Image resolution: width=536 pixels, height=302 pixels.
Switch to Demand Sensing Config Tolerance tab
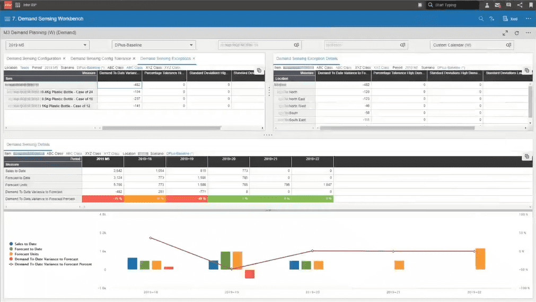101,58
